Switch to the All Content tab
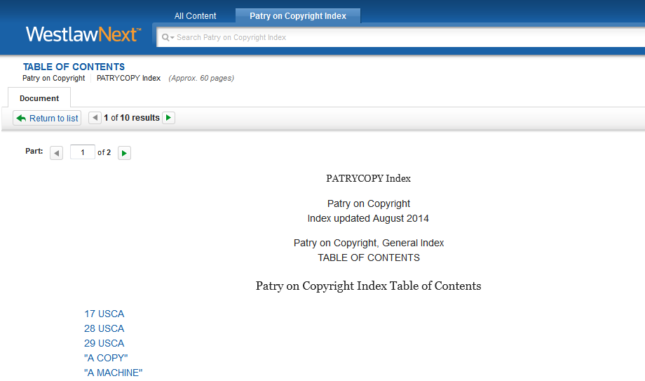645x381 pixels. (x=195, y=16)
